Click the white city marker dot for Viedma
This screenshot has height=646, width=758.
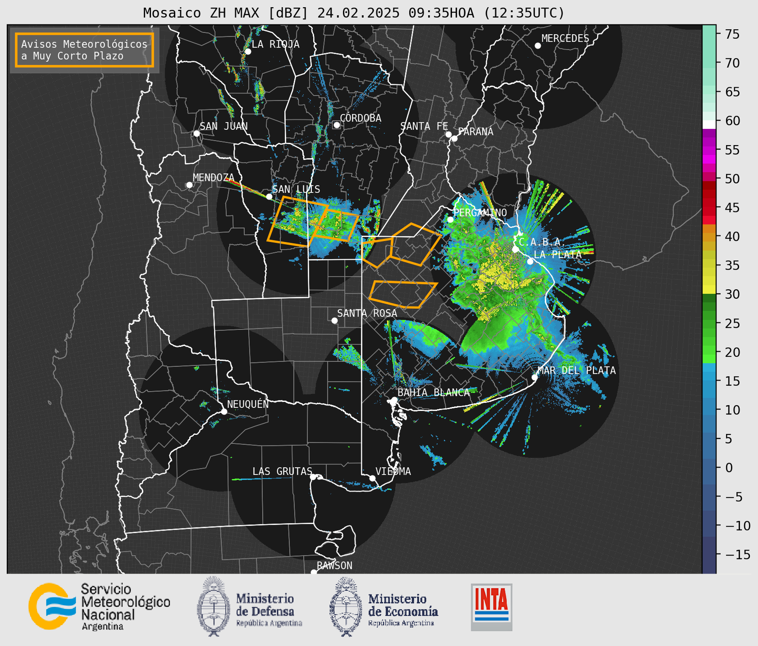point(372,478)
